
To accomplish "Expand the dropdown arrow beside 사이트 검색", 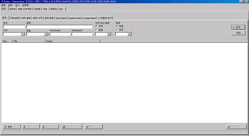I will [x=81, y=127].
